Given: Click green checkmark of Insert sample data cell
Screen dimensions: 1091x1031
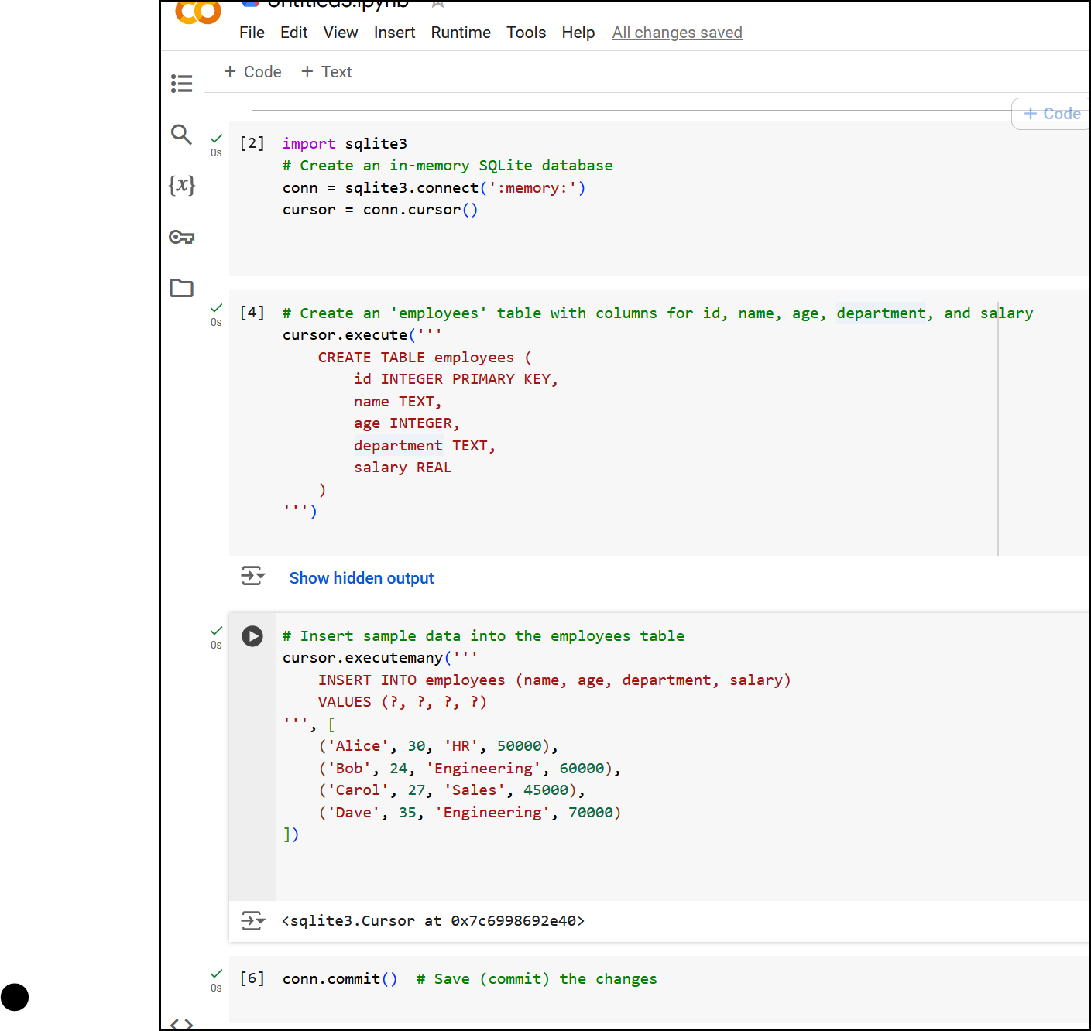Looking at the screenshot, I should tap(217, 631).
